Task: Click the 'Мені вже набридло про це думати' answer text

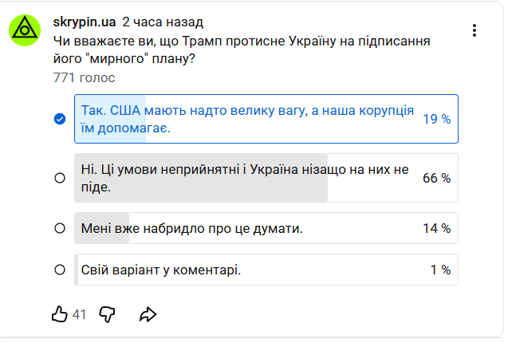Action: 191,228
